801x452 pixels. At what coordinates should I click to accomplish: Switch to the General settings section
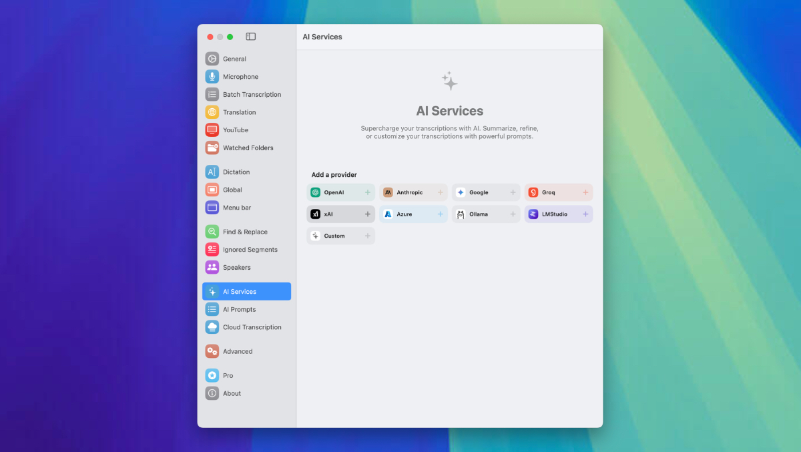point(234,59)
